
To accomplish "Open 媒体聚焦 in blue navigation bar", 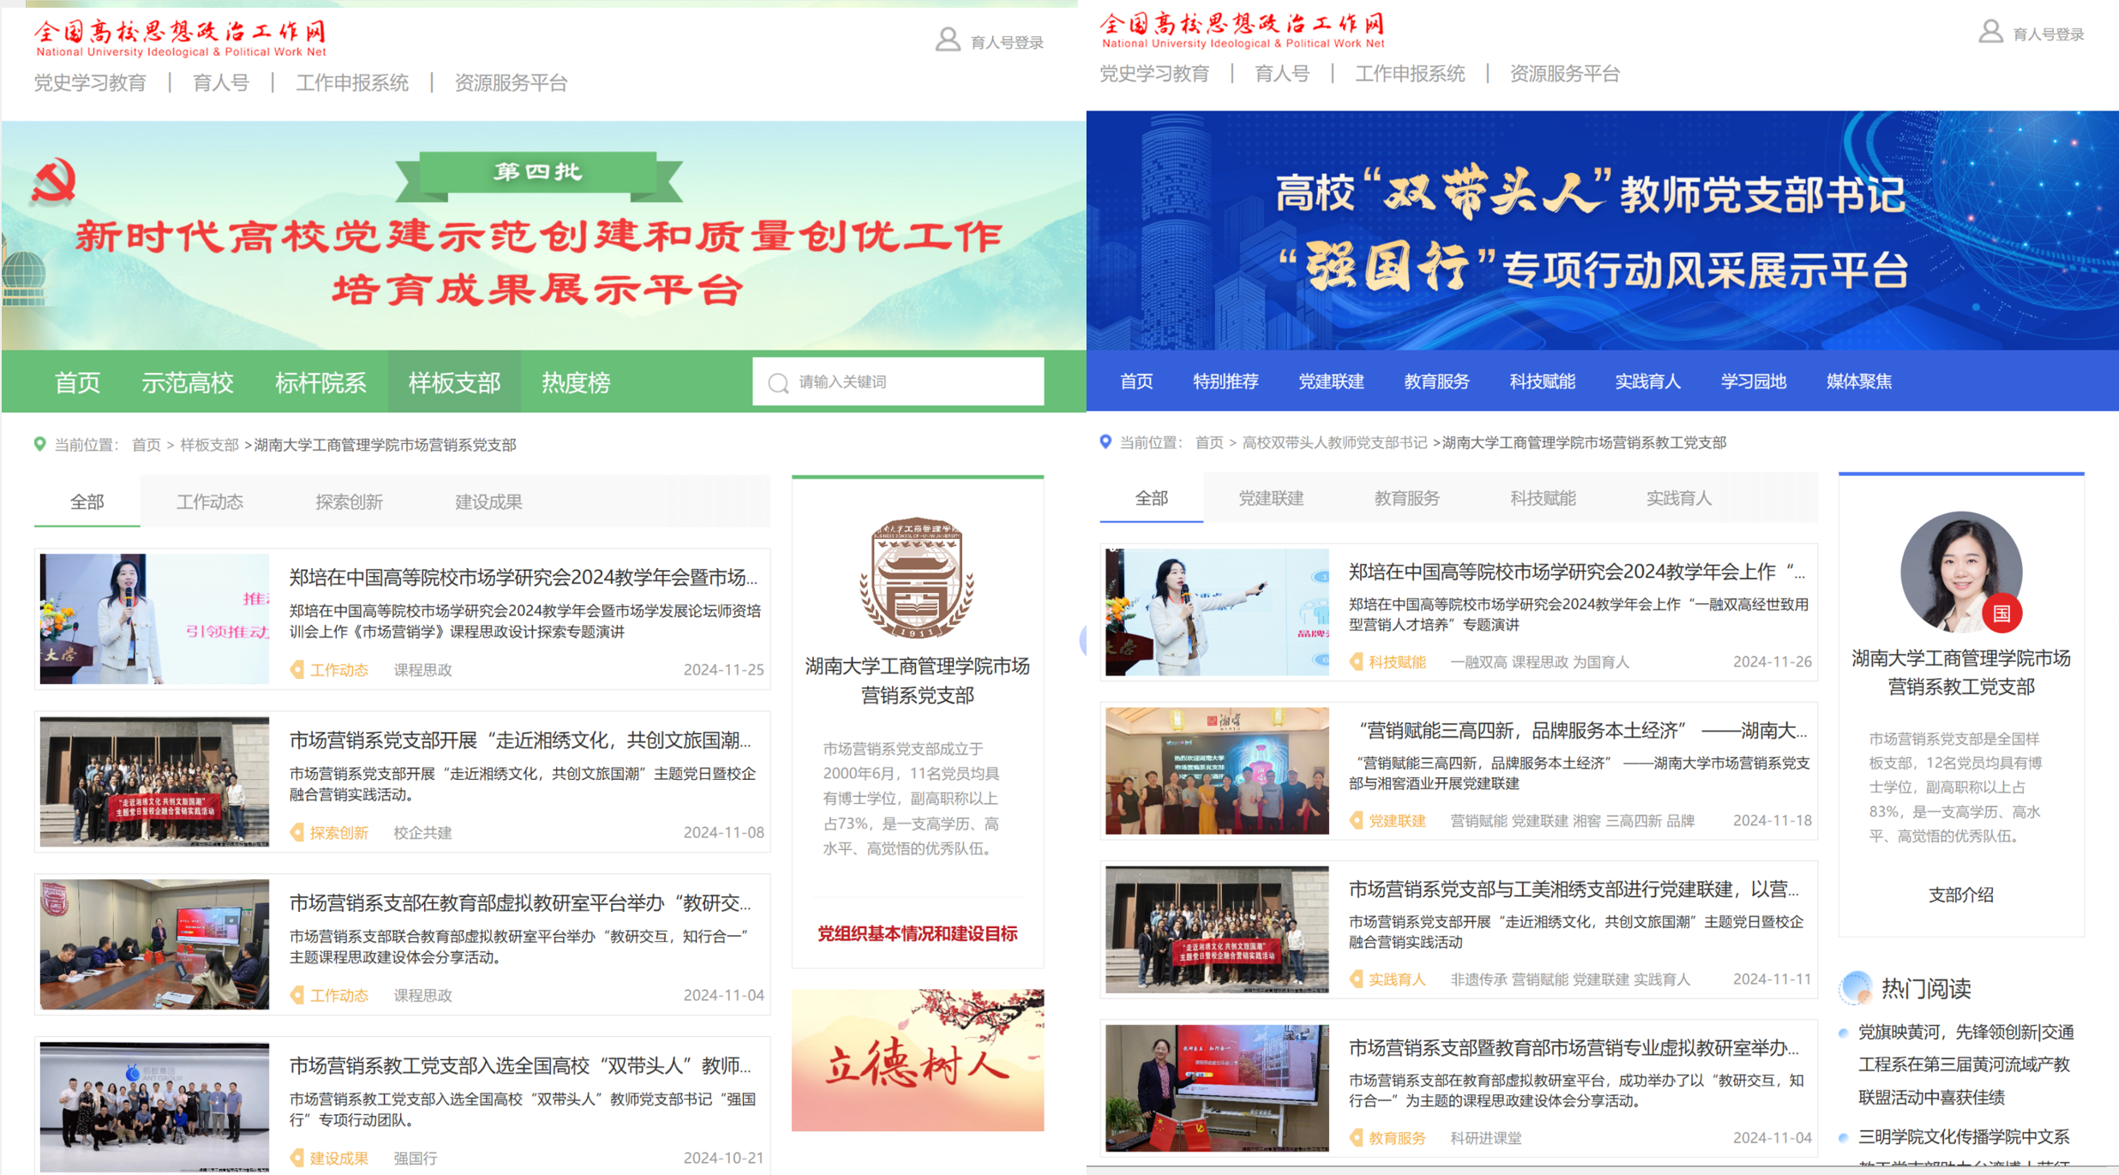I will click(1859, 381).
